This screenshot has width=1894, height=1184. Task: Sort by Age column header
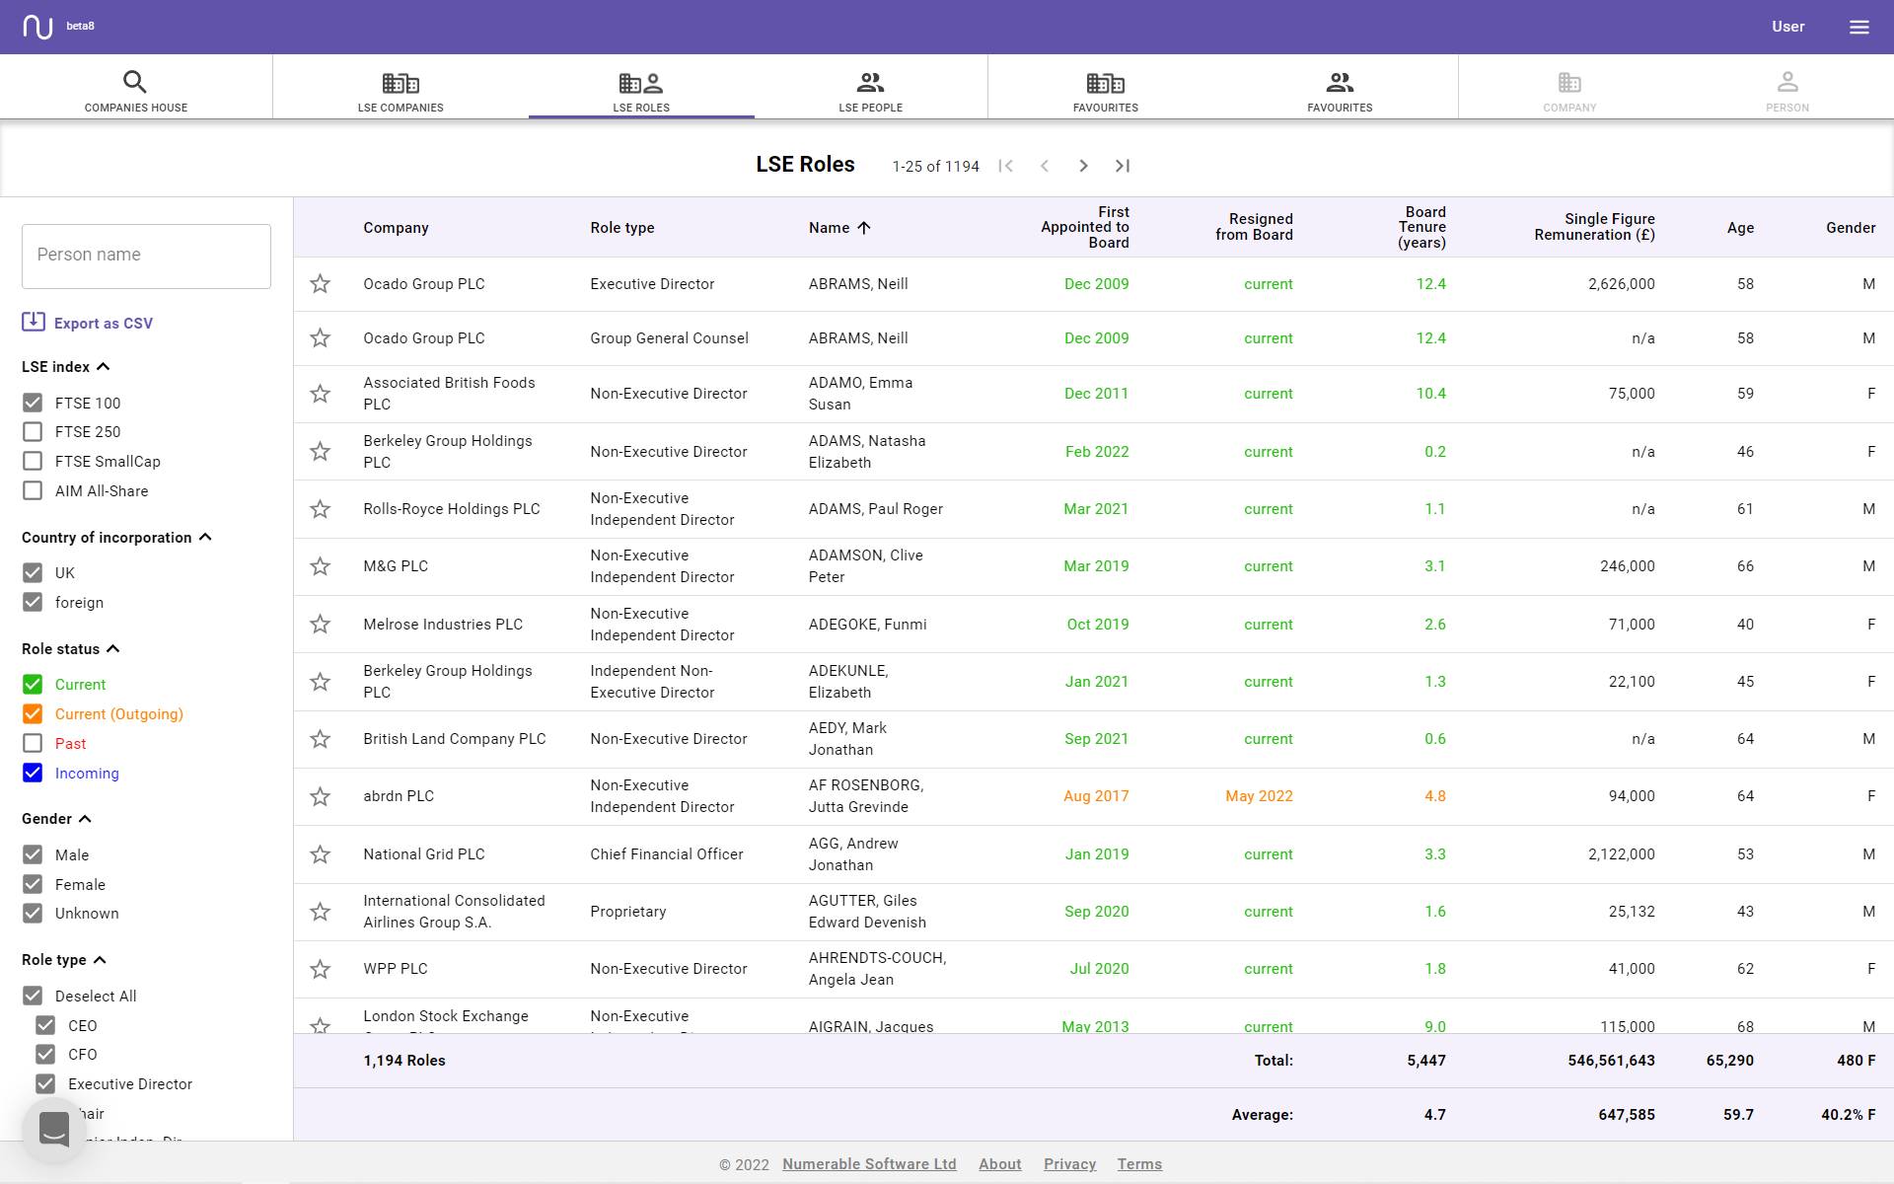[1740, 228]
